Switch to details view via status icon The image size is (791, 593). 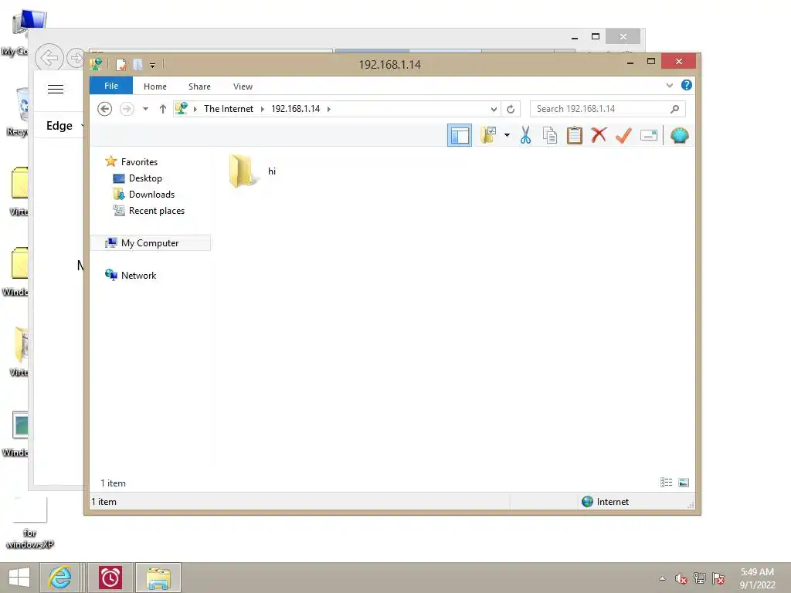pyautogui.click(x=667, y=483)
